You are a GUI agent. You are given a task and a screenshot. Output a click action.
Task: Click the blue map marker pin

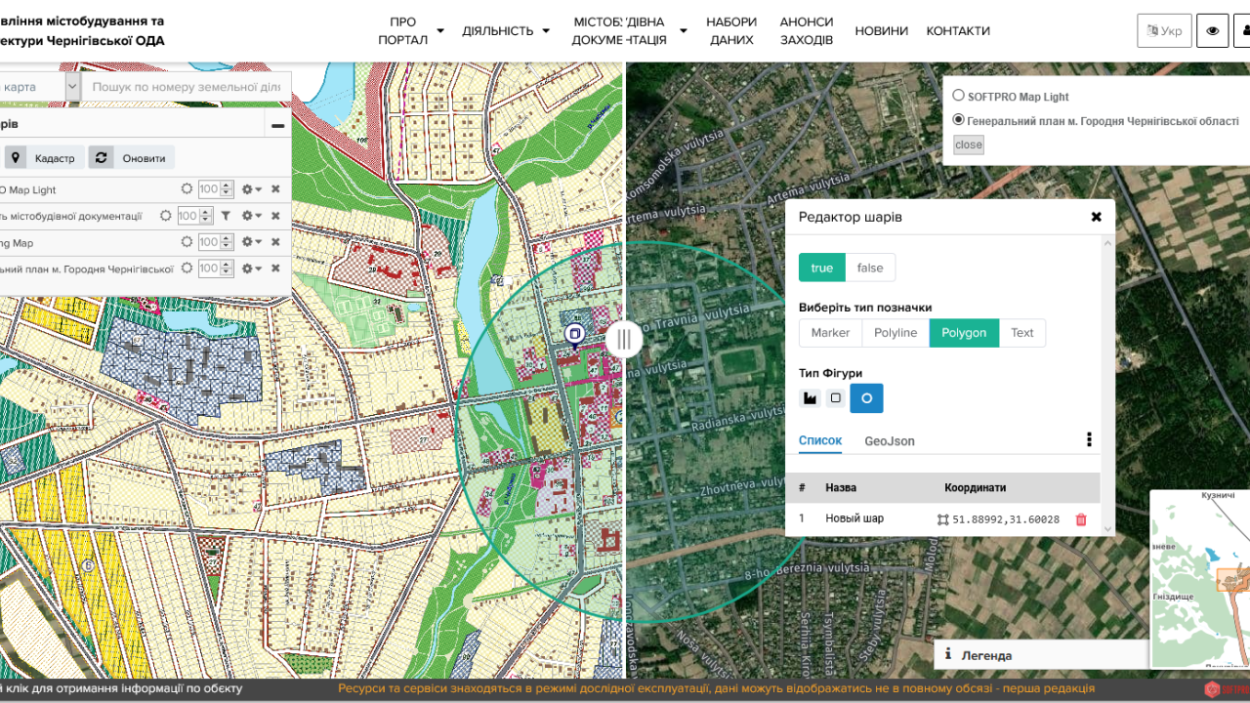[574, 335]
